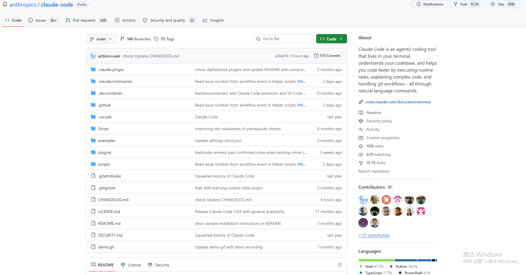The image size is (526, 275).
Task: Click the Go to file search field
Action: (283, 39)
